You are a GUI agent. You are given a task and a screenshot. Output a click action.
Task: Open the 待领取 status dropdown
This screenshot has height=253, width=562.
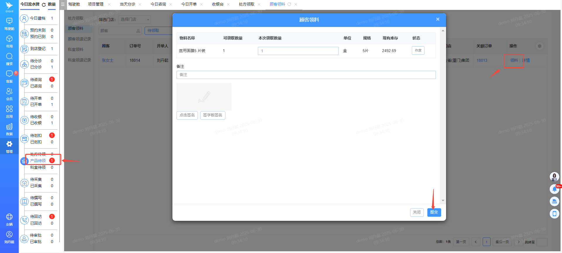tap(158, 31)
